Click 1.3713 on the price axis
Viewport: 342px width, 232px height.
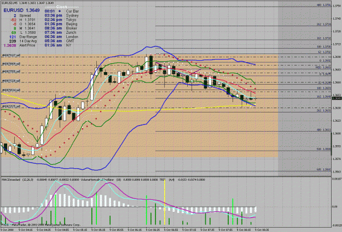337,44
